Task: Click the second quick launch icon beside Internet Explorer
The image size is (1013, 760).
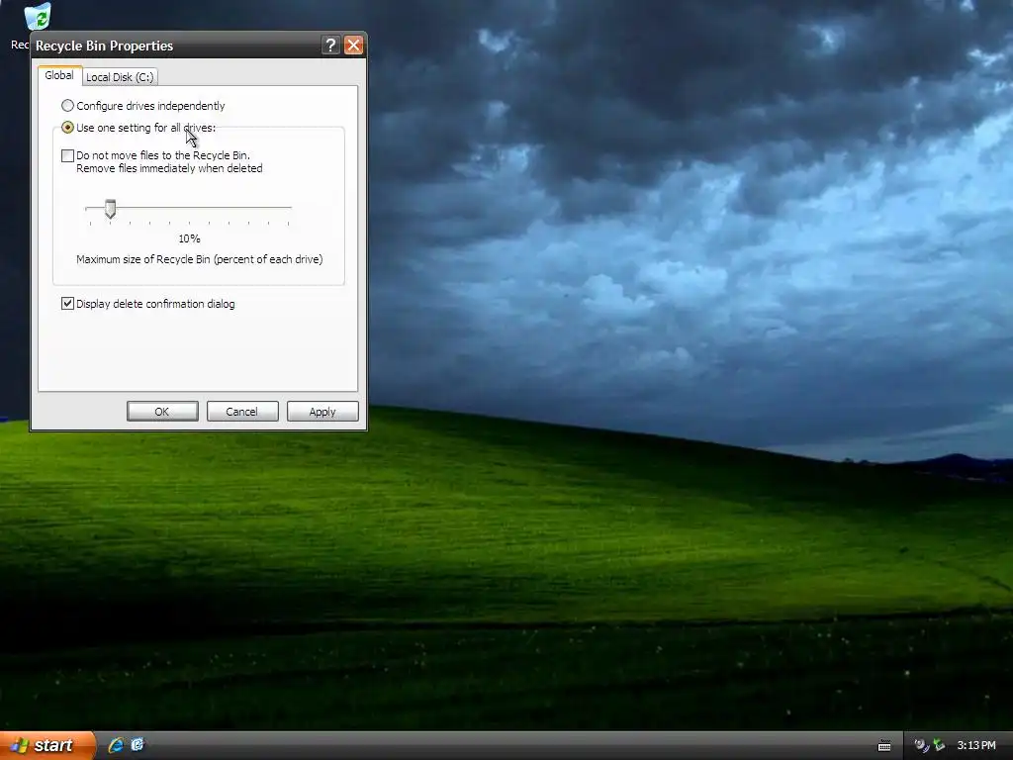Action: point(138,744)
